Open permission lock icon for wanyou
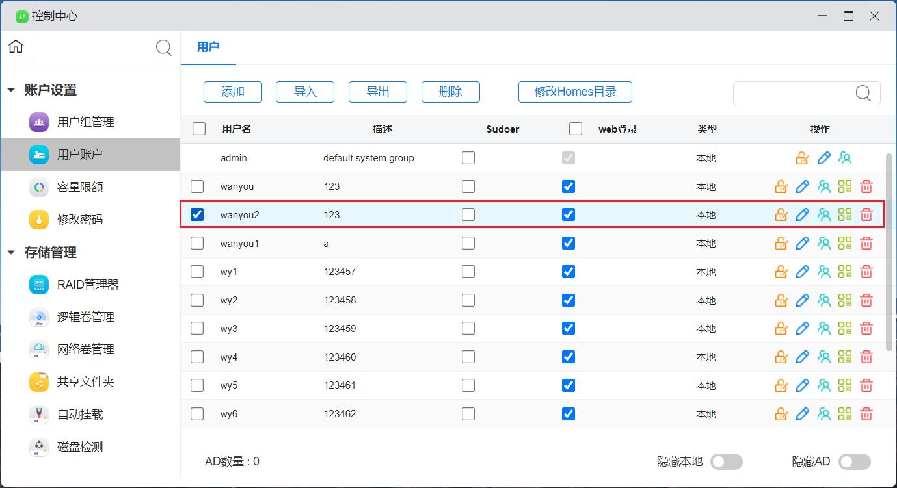This screenshot has height=488, width=897. pos(781,186)
